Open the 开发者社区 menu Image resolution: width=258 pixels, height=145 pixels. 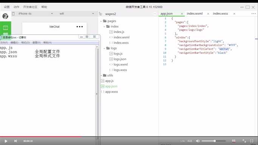tap(30, 7)
